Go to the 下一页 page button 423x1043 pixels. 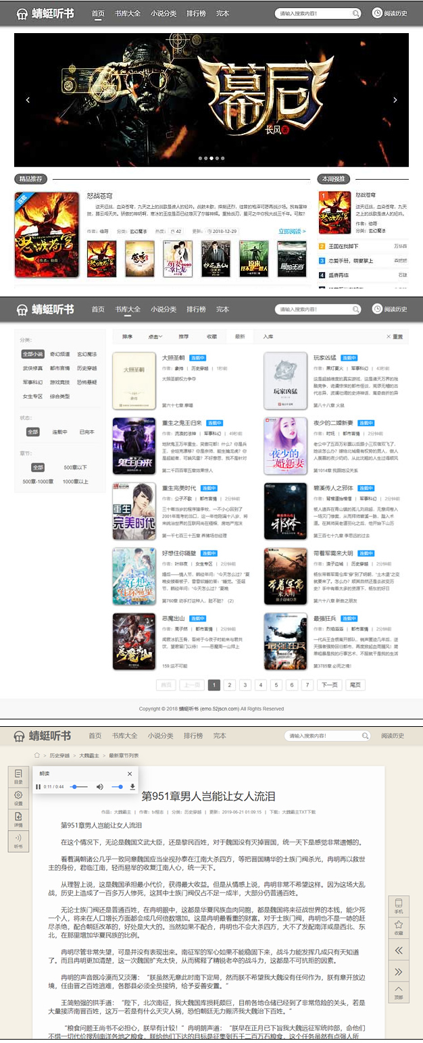click(x=329, y=685)
